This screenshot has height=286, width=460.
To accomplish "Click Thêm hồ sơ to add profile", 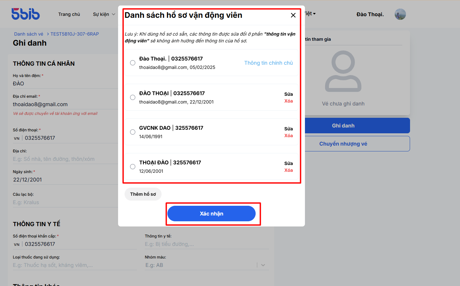I will click(143, 194).
